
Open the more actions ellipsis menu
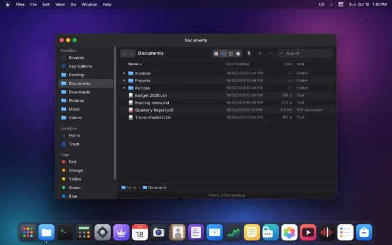271,53
